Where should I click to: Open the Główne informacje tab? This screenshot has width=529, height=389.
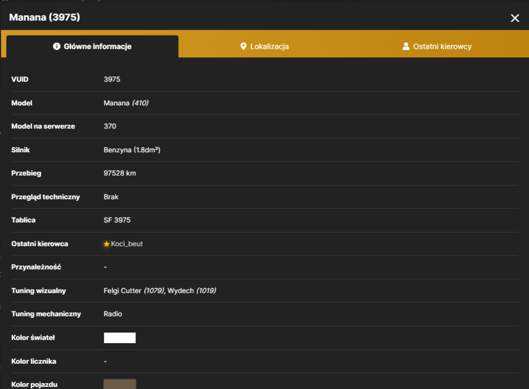(x=92, y=47)
